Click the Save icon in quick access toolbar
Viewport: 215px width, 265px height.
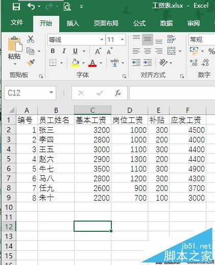pos(16,7)
